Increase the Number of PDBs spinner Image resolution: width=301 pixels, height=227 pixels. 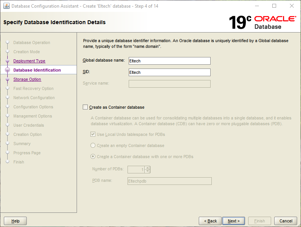tap(148, 168)
